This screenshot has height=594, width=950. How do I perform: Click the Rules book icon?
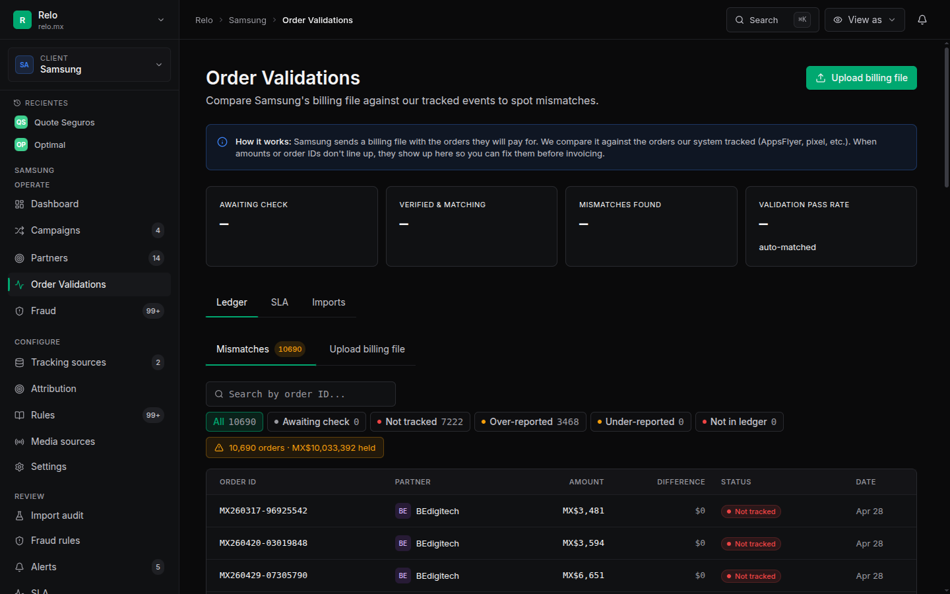coord(19,415)
